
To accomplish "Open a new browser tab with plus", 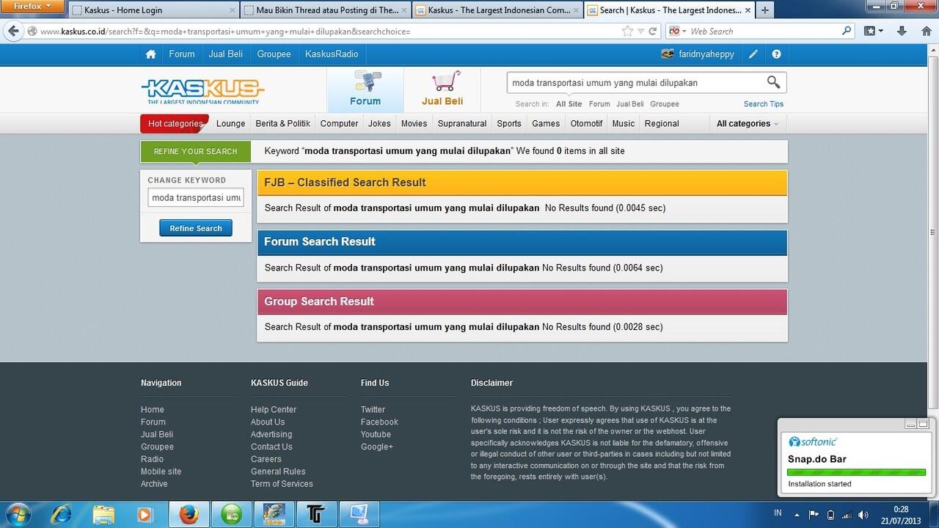I will click(764, 10).
